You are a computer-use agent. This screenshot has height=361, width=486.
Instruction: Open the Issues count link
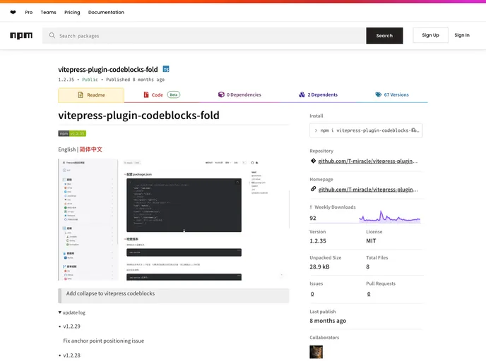click(312, 293)
